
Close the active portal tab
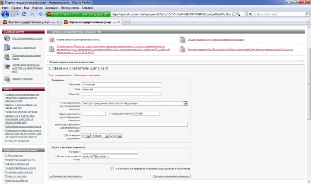[x=118, y=22]
